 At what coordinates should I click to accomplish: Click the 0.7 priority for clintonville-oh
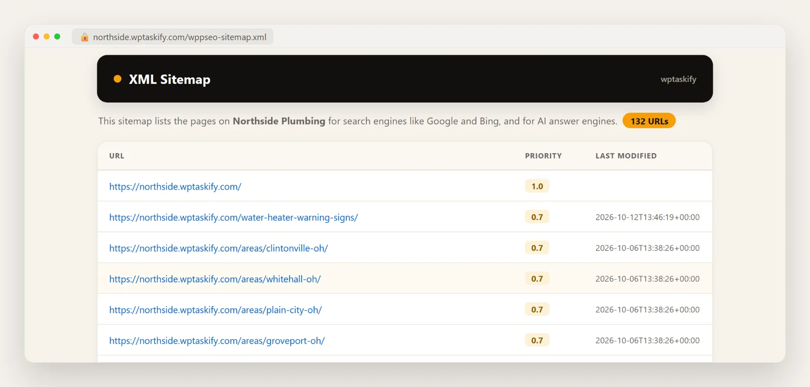click(x=537, y=248)
